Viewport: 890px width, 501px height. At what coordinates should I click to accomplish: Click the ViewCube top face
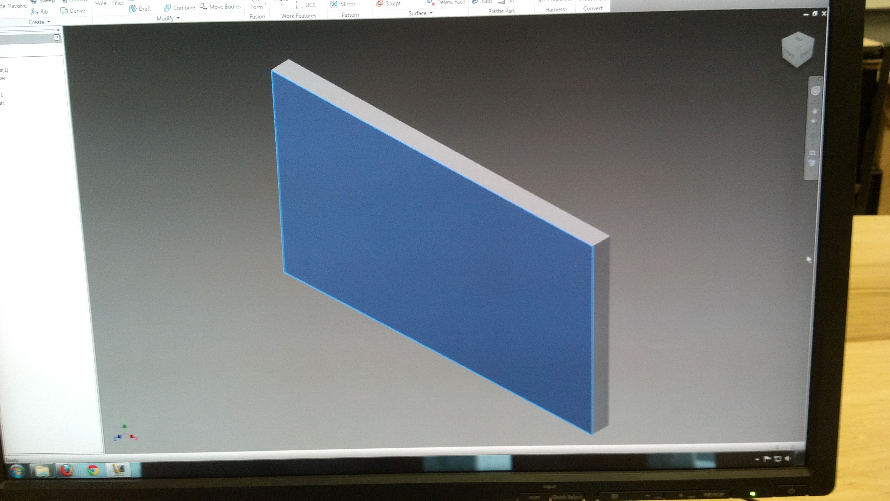pyautogui.click(x=798, y=39)
